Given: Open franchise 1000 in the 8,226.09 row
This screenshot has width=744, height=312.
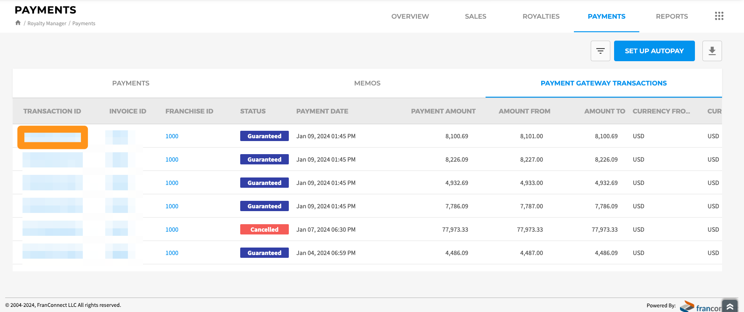Looking at the screenshot, I should [172, 160].
